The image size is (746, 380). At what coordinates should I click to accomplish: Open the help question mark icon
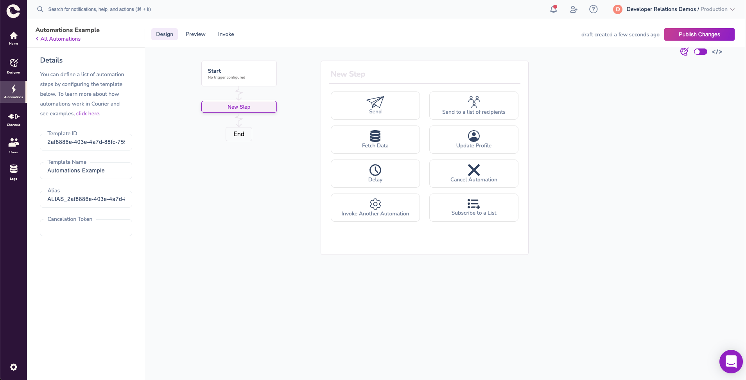point(593,9)
